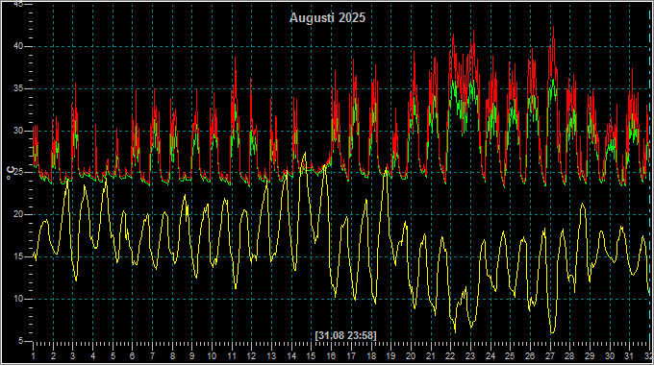This screenshot has height=365, width=654.
Task: Select day '13' on the x-axis
Action: pyautogui.click(x=271, y=356)
